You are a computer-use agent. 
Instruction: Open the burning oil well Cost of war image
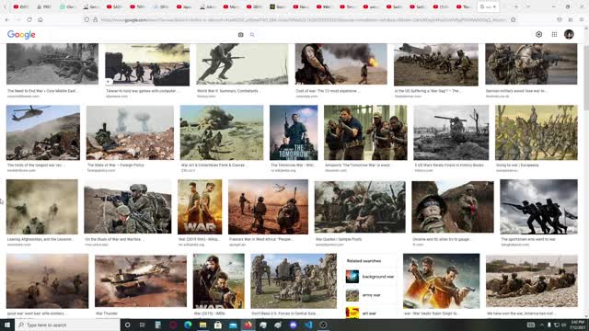tap(341, 63)
